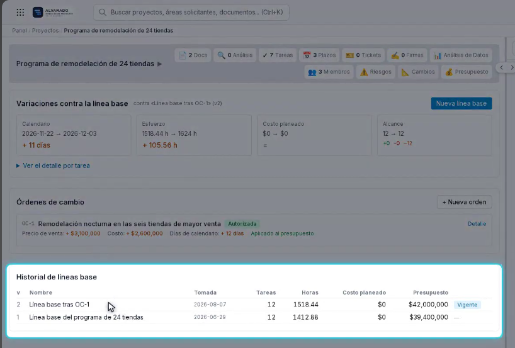Click the + Nueva orden button
515x348 pixels.
[x=464, y=202]
